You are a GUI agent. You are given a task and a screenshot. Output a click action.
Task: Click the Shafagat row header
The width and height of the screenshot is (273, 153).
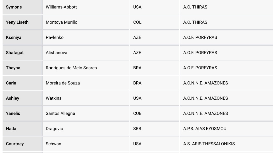pyautogui.click(x=22, y=53)
